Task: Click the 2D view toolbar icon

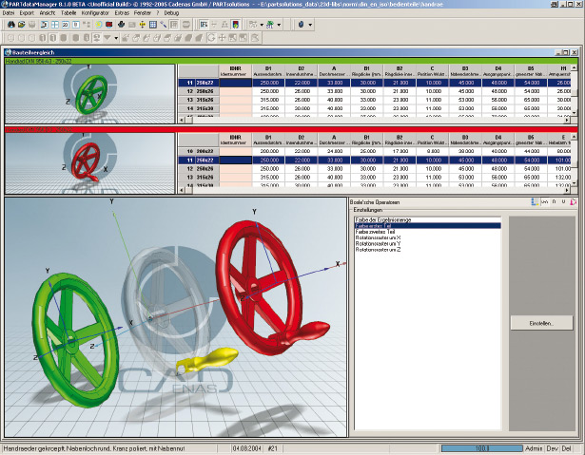Action: (x=66, y=24)
